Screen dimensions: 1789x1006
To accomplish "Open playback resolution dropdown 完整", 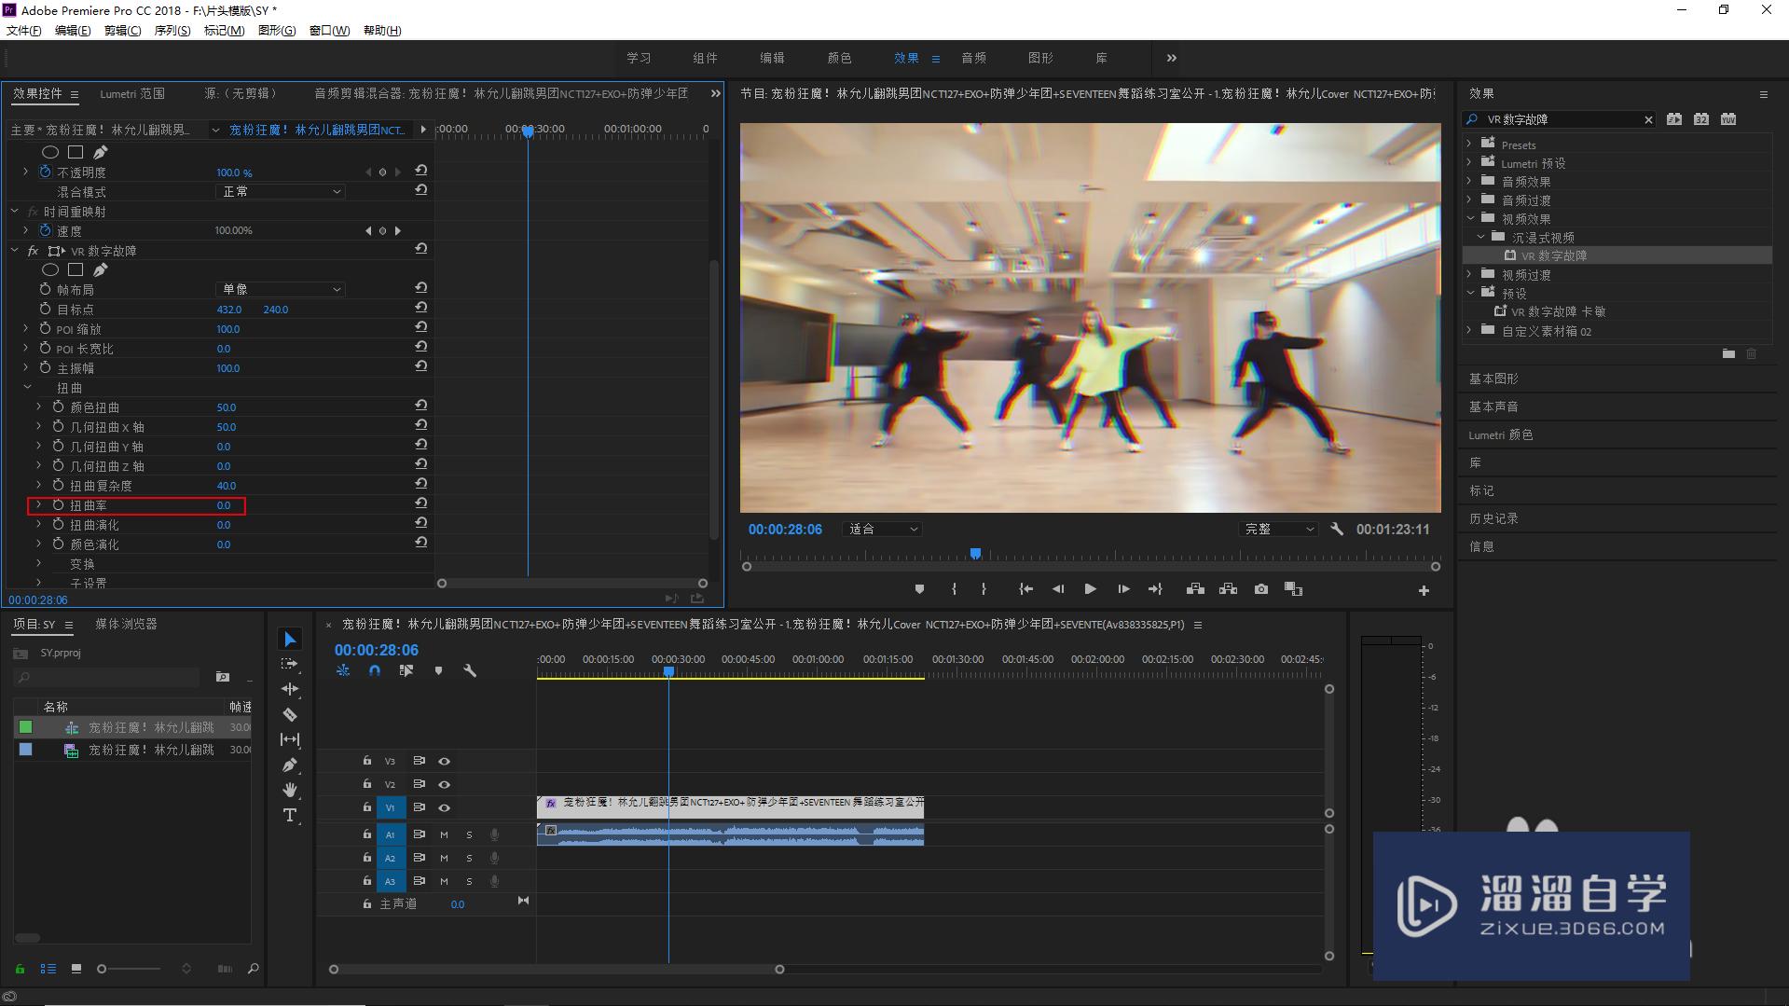I will click(1279, 529).
